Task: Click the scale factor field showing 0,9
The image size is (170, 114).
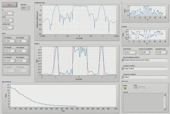Action: pyautogui.click(x=131, y=52)
